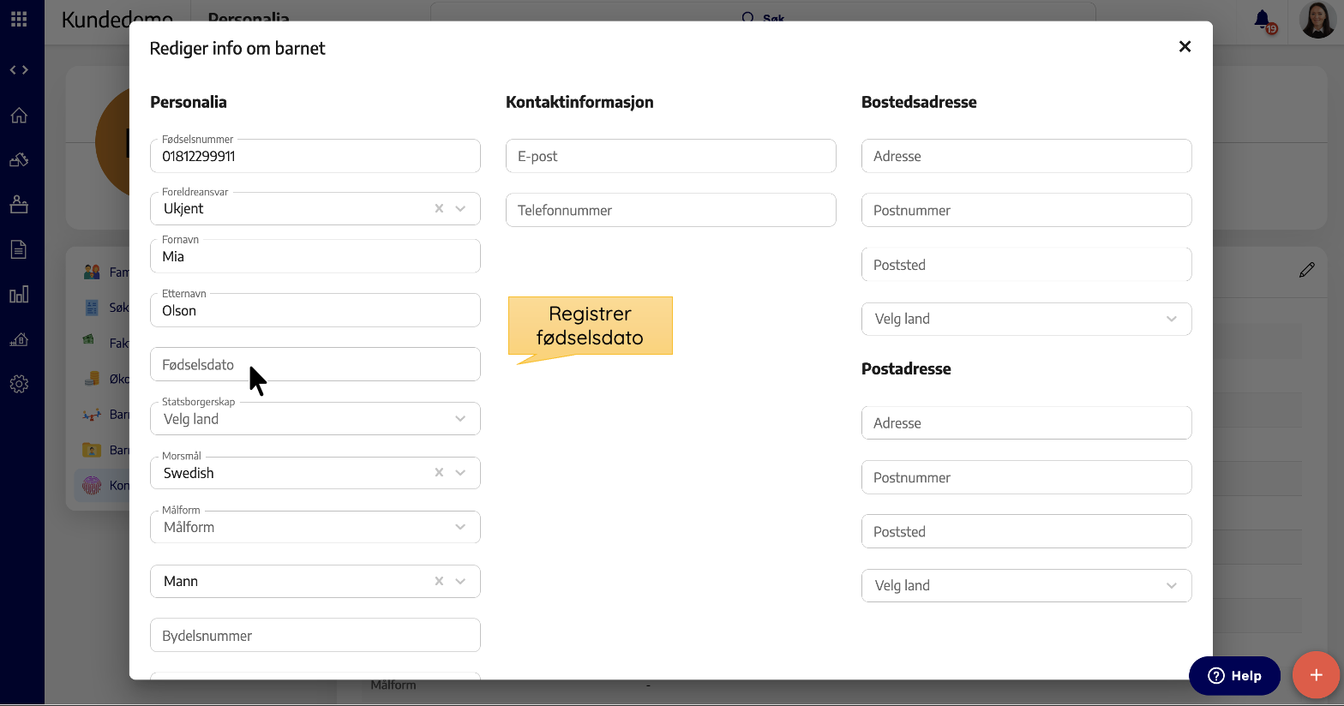Select the family icon item in background list
The width and height of the screenshot is (1344, 706).
coord(92,272)
